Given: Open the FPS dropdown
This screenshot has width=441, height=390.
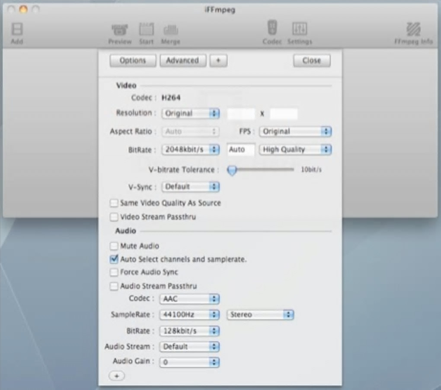Looking at the screenshot, I should pos(295,132).
